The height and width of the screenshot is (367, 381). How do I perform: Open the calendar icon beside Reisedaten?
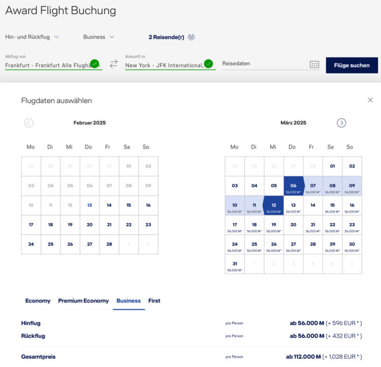click(314, 64)
